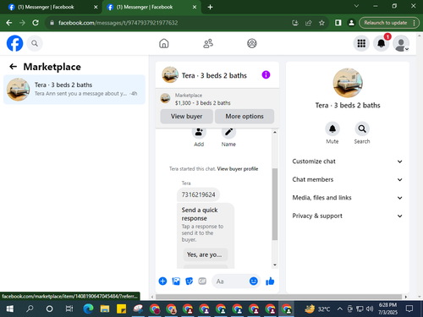Open Task View on the taskbar
Image resolution: width=423 pixels, height=317 pixels.
pyautogui.click(x=69, y=309)
